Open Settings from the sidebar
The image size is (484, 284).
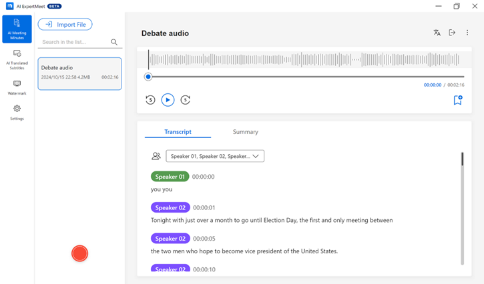pyautogui.click(x=17, y=112)
